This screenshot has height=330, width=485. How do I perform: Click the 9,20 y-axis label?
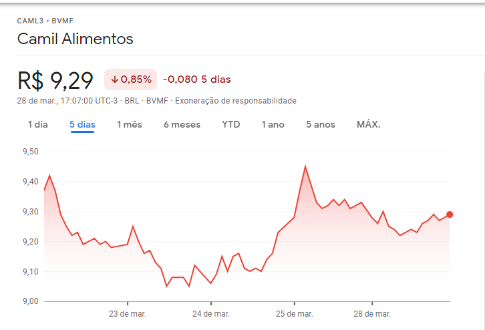31,242
